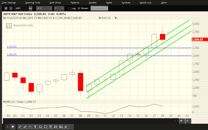Click the 2018 red candlestick body
Screen dimensions: 208x130
tap(162, 37)
